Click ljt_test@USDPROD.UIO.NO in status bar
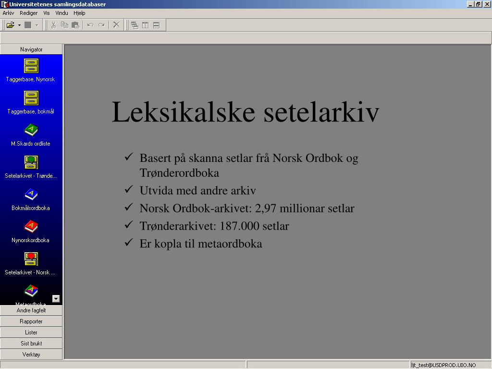 443,365
